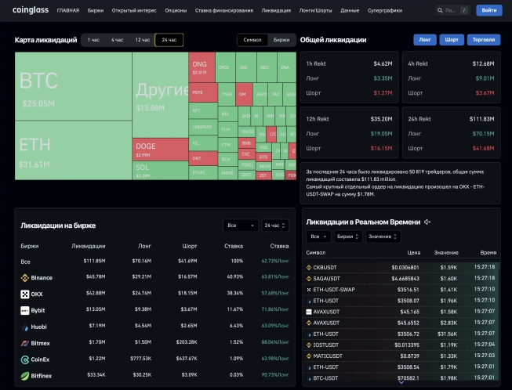Click the Binance exchange icon
This screenshot has width=512, height=390.
point(25,277)
